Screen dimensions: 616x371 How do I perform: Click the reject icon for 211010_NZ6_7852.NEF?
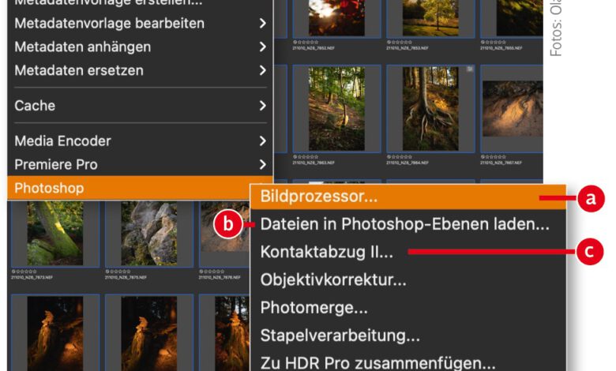click(295, 42)
